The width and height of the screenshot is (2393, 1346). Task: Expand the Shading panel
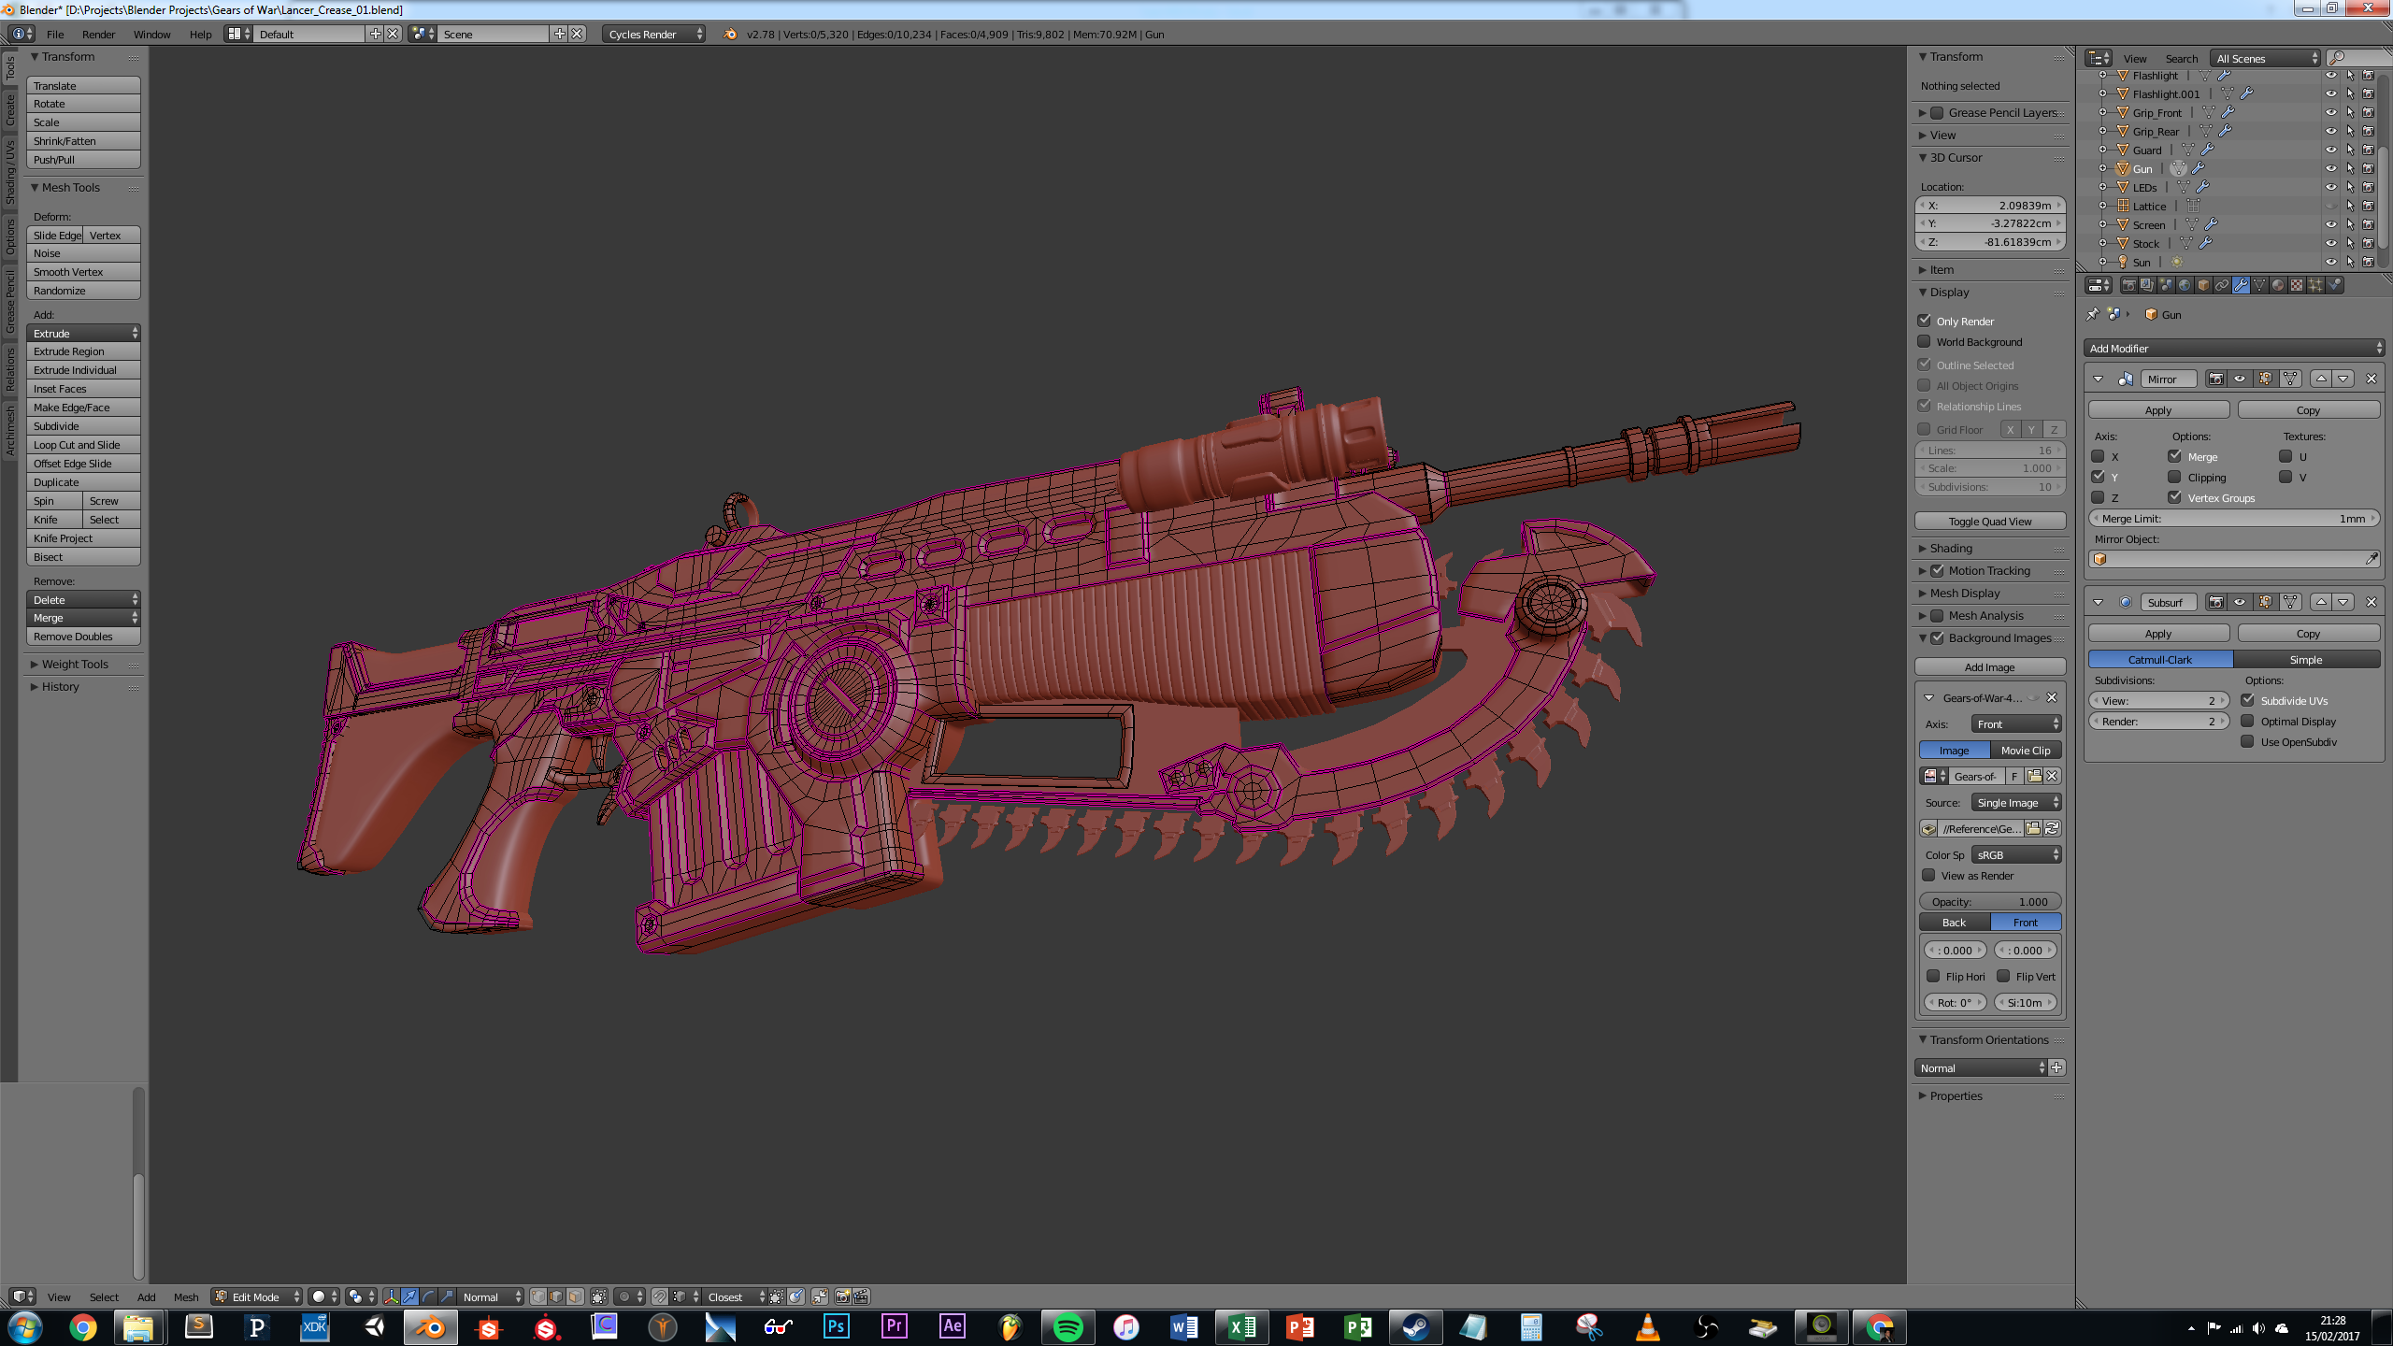pos(1951,548)
